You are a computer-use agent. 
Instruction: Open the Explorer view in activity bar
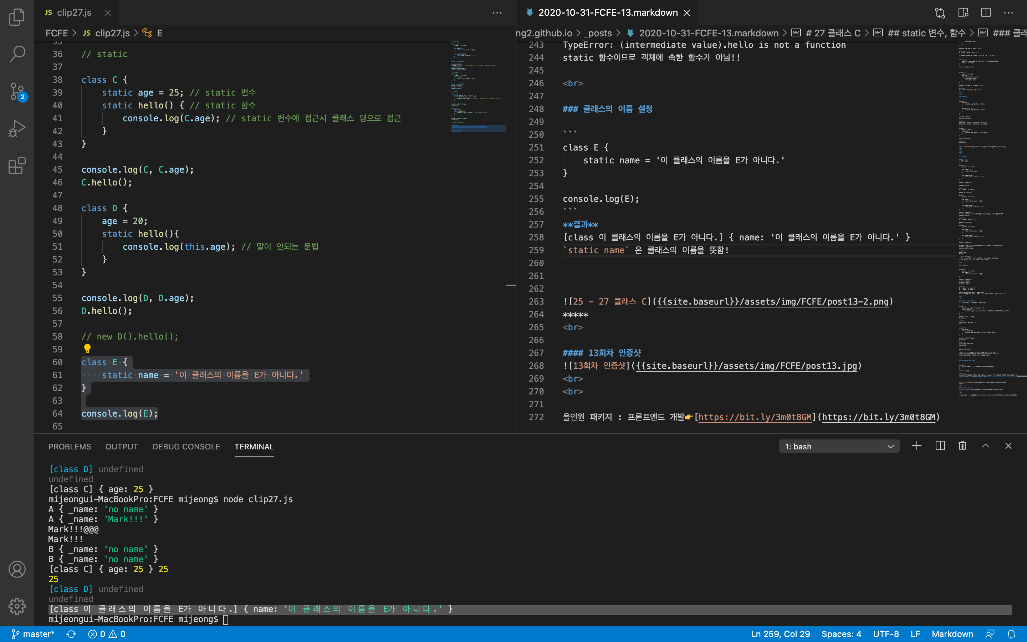pyautogui.click(x=17, y=17)
